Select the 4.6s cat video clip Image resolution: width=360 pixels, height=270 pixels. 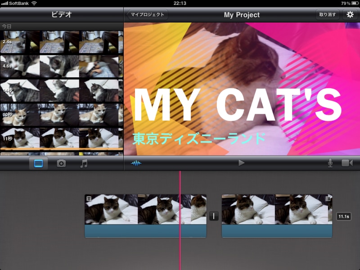pyautogui.click(x=61, y=67)
